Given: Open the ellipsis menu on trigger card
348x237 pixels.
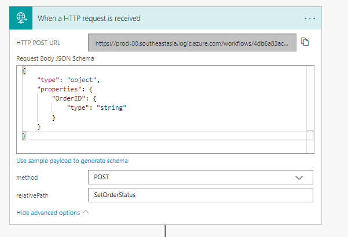Looking at the screenshot, I should (310, 18).
